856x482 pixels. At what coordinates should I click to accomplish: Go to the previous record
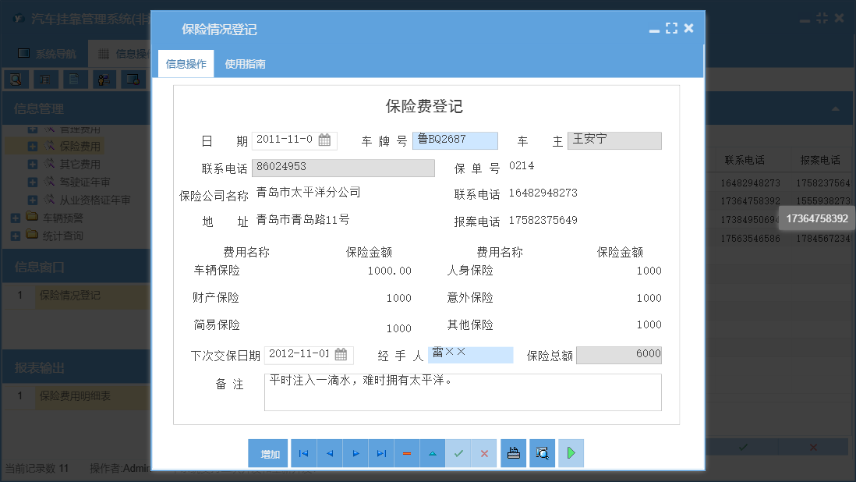[x=329, y=453]
